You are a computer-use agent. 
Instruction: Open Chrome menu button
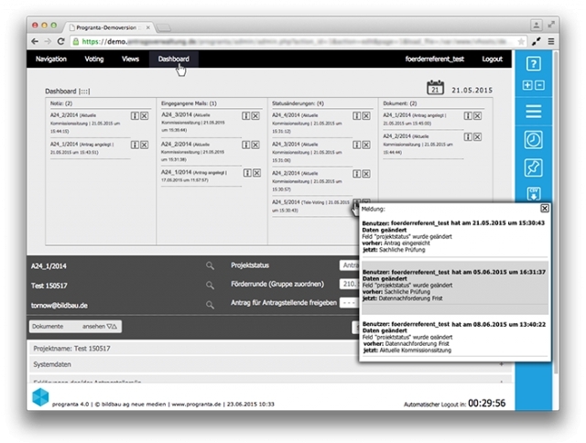(551, 41)
